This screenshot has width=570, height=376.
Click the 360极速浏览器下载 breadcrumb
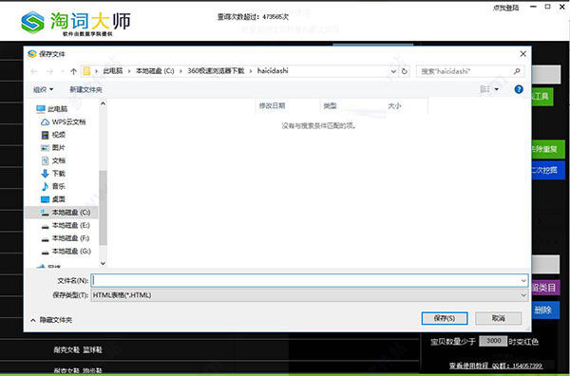tap(216, 71)
